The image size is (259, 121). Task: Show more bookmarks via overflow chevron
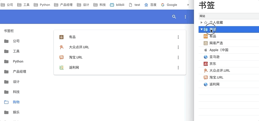tap(188, 5)
